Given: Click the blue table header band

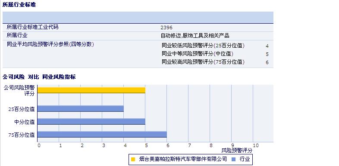Looking at the screenshot, I should [138, 18].
